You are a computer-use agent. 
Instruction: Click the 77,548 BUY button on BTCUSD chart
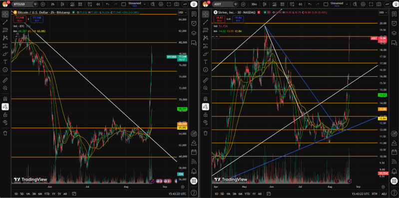tap(37, 19)
